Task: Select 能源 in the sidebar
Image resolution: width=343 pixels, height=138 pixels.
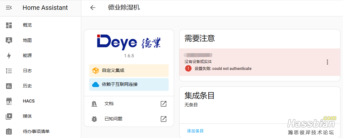Action: pos(40,56)
